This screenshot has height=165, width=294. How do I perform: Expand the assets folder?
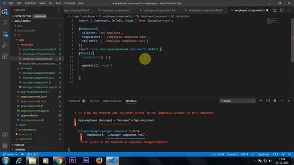[23, 125]
